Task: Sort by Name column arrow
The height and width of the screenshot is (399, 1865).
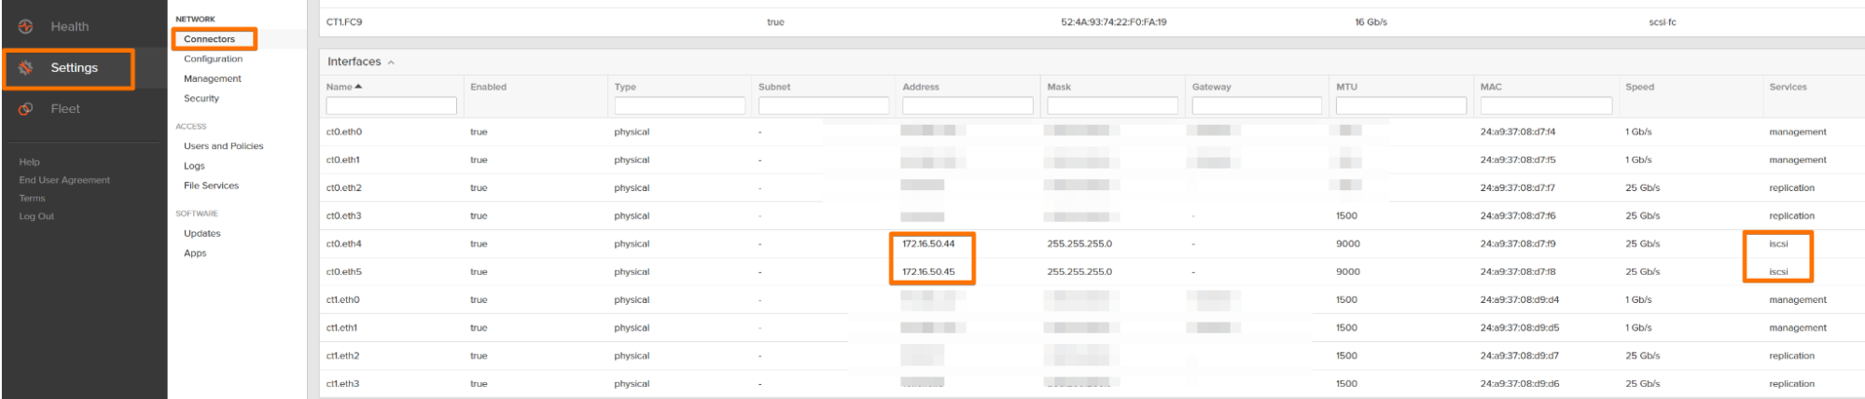Action: pos(359,87)
